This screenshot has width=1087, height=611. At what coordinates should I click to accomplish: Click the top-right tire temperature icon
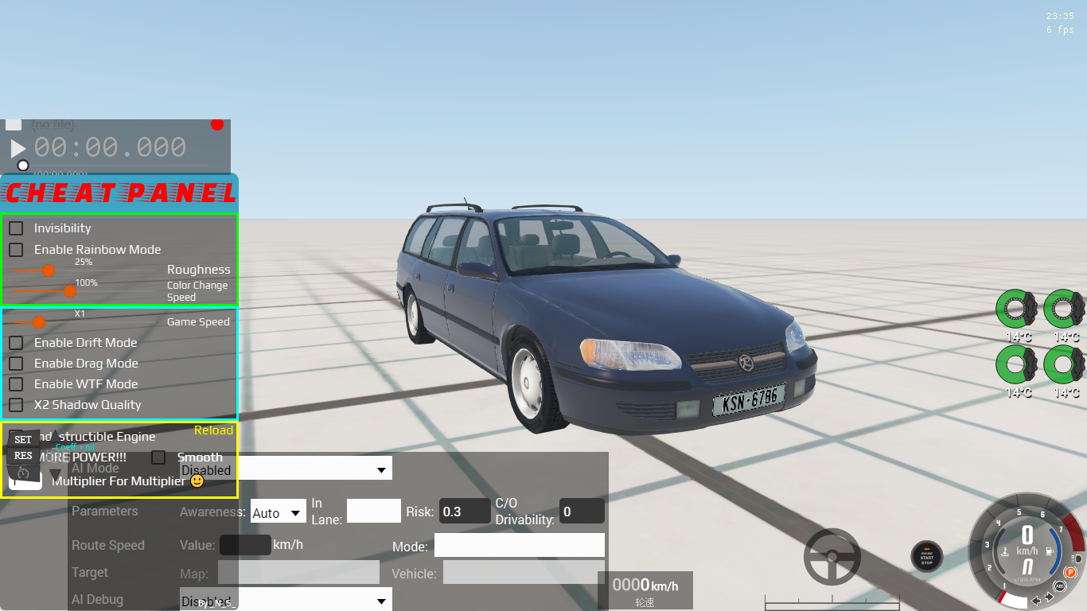click(1064, 310)
